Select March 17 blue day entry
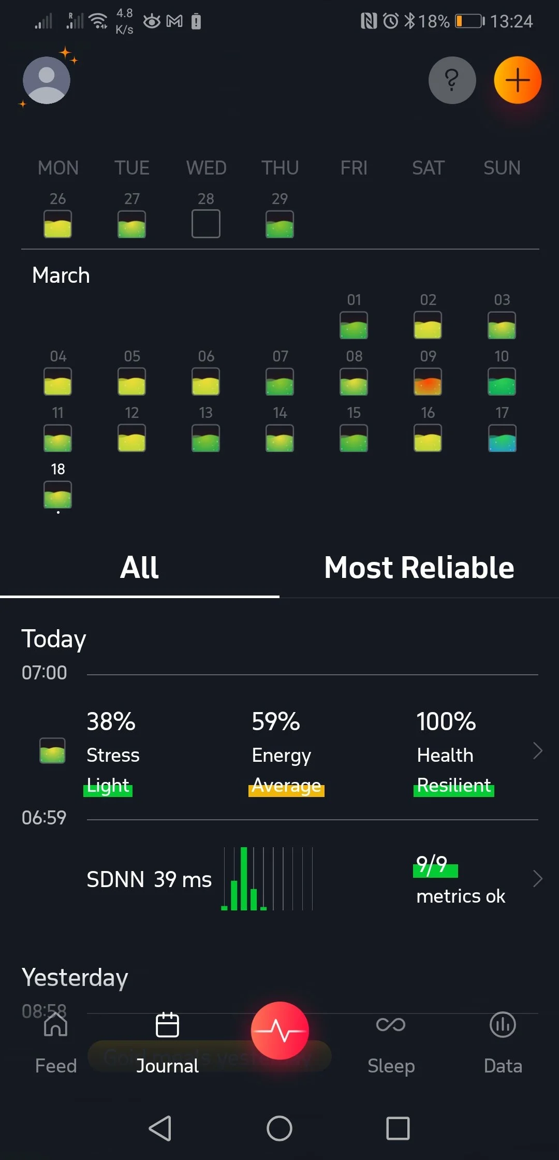 502,438
